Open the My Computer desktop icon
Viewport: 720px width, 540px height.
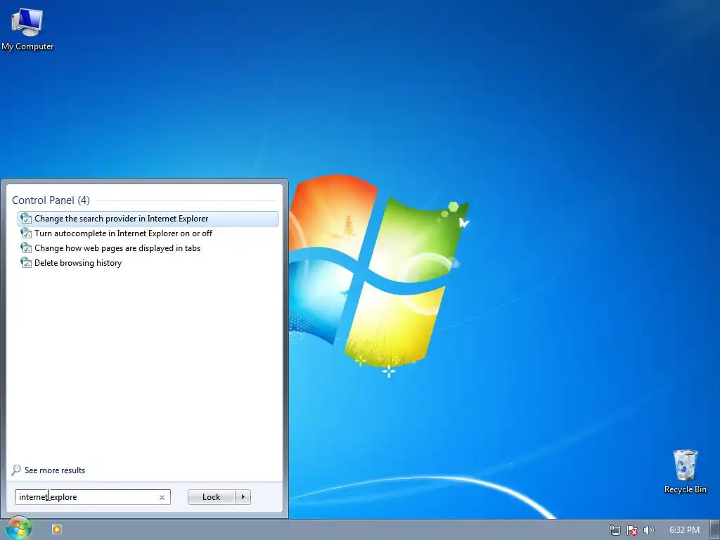pos(27,28)
